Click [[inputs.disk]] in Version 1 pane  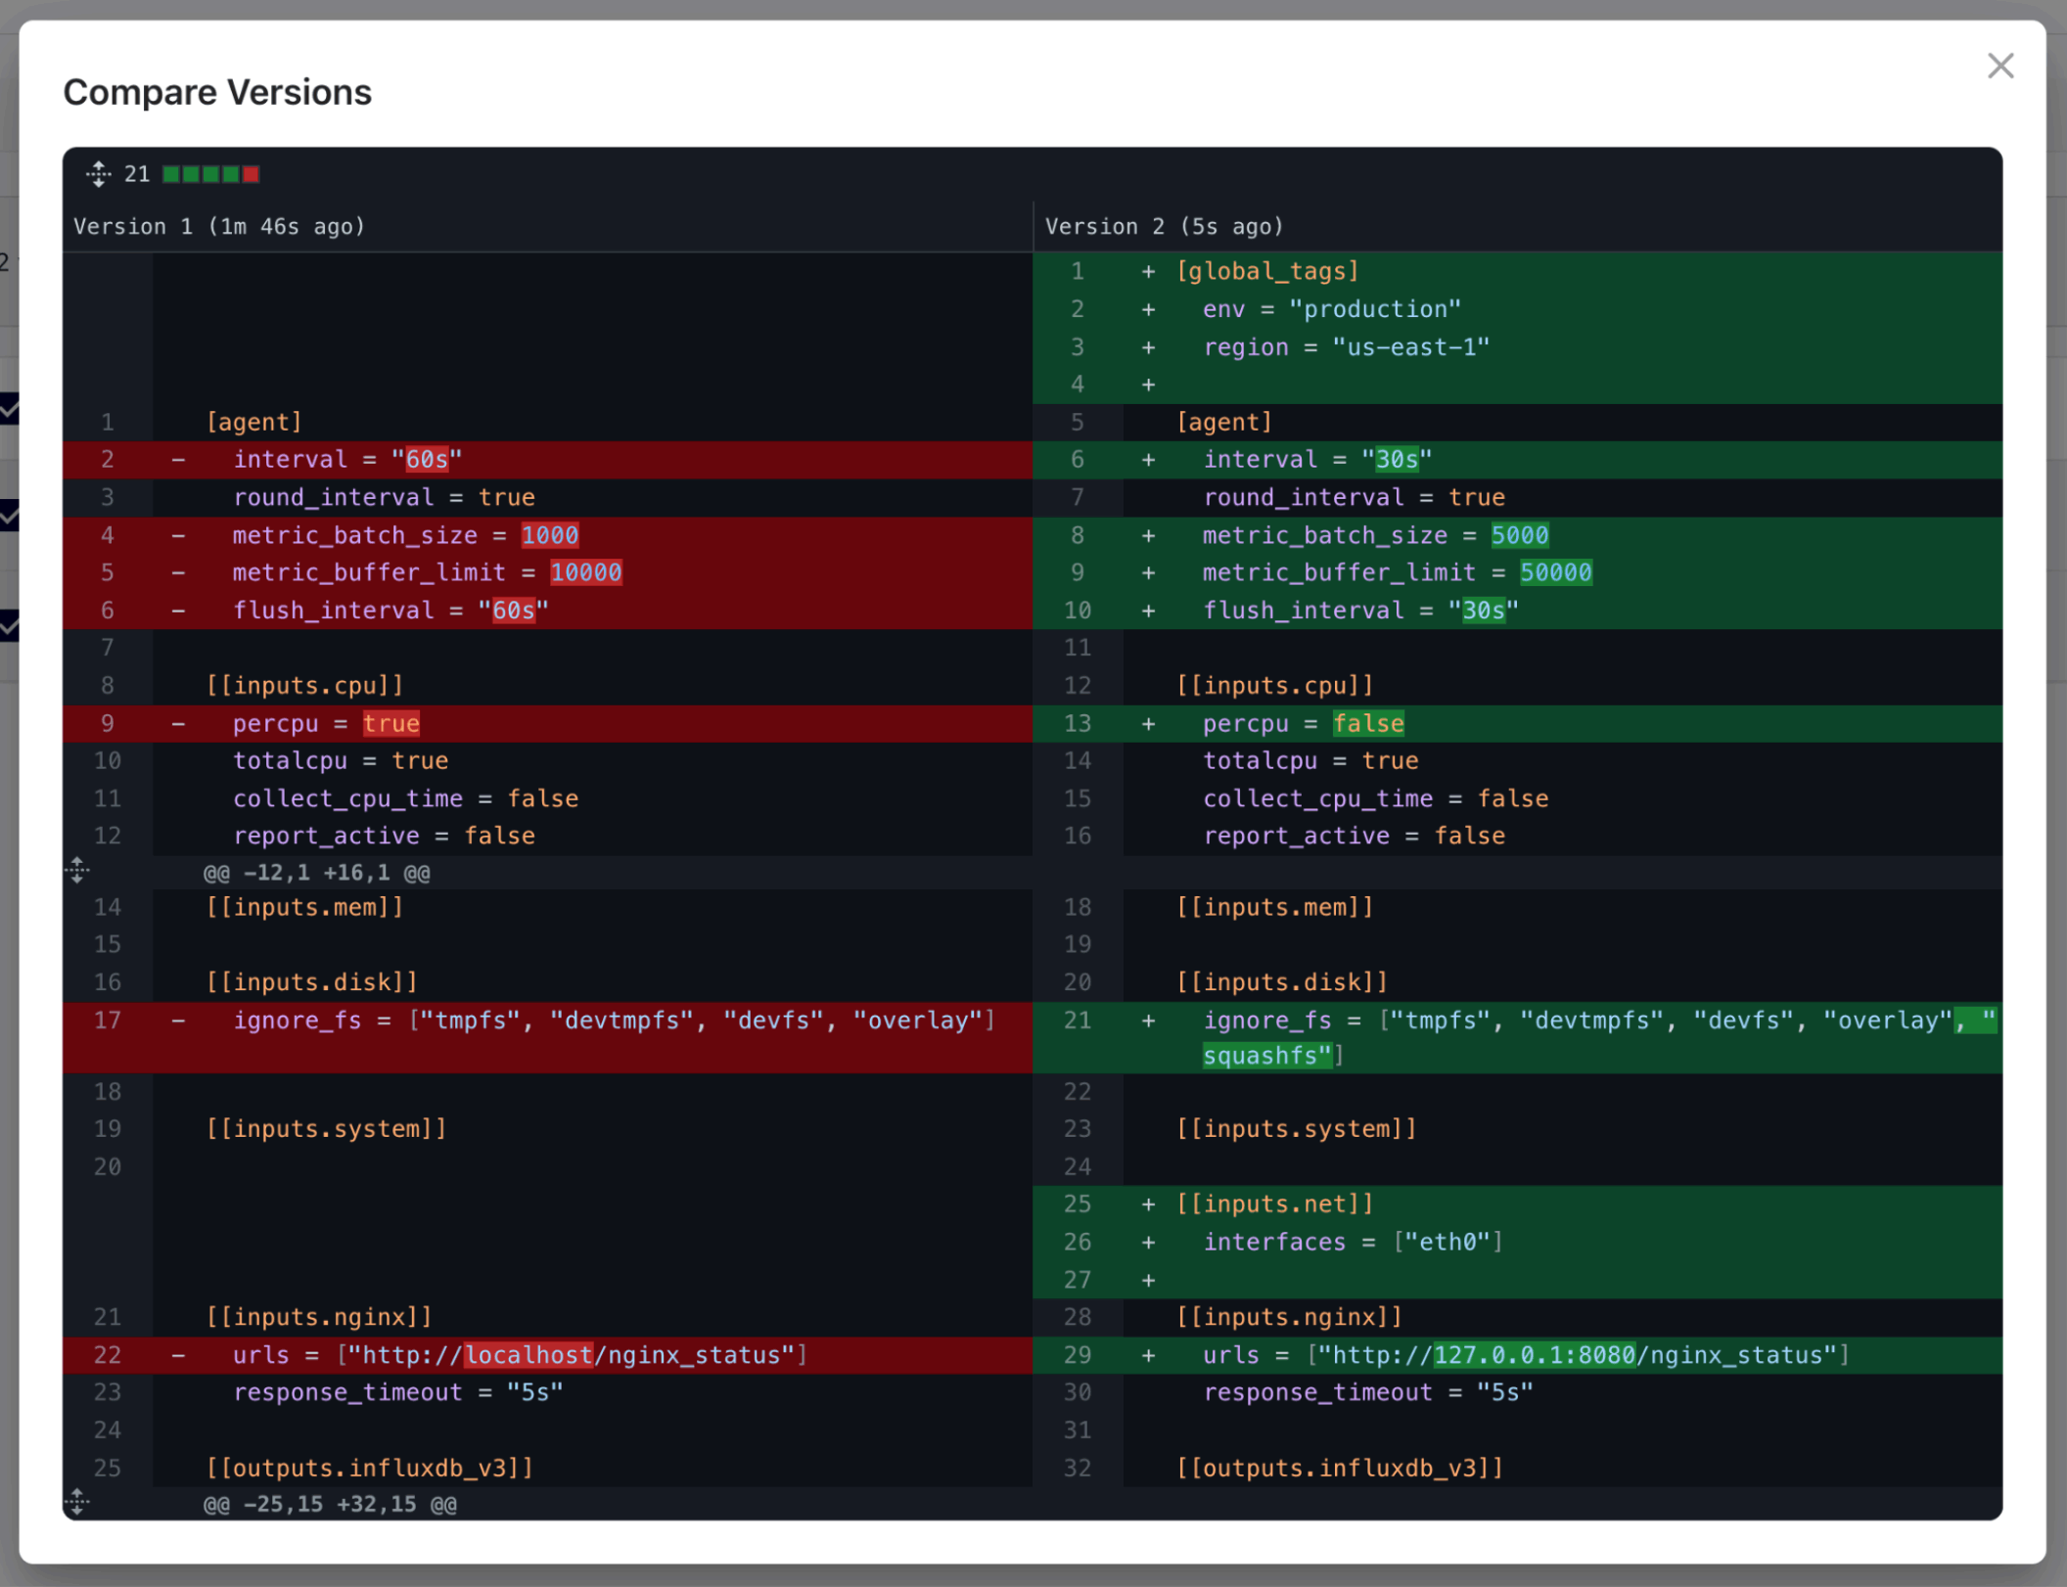click(x=311, y=982)
